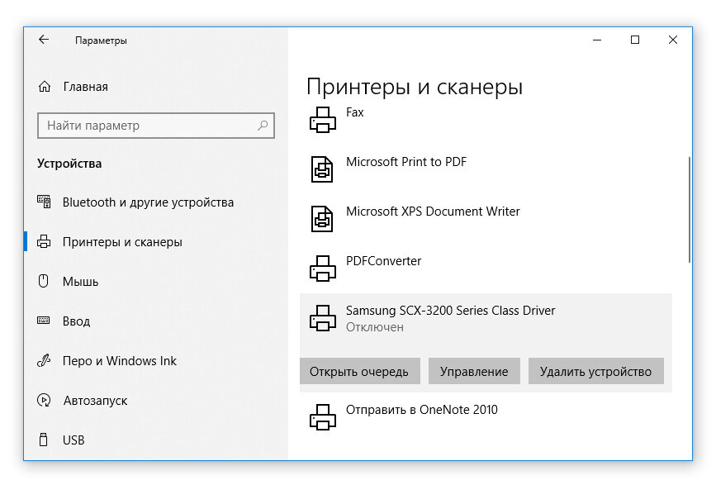This screenshot has height=485, width=716.
Task: Click the Bluetooth devices sidebar icon
Action: [x=44, y=202]
